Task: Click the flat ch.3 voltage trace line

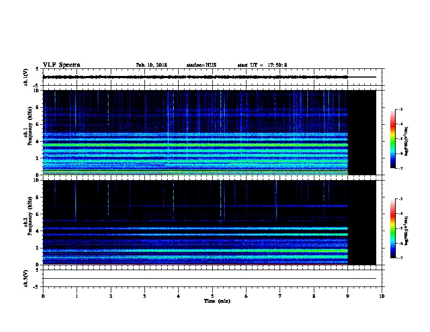Action: point(210,279)
